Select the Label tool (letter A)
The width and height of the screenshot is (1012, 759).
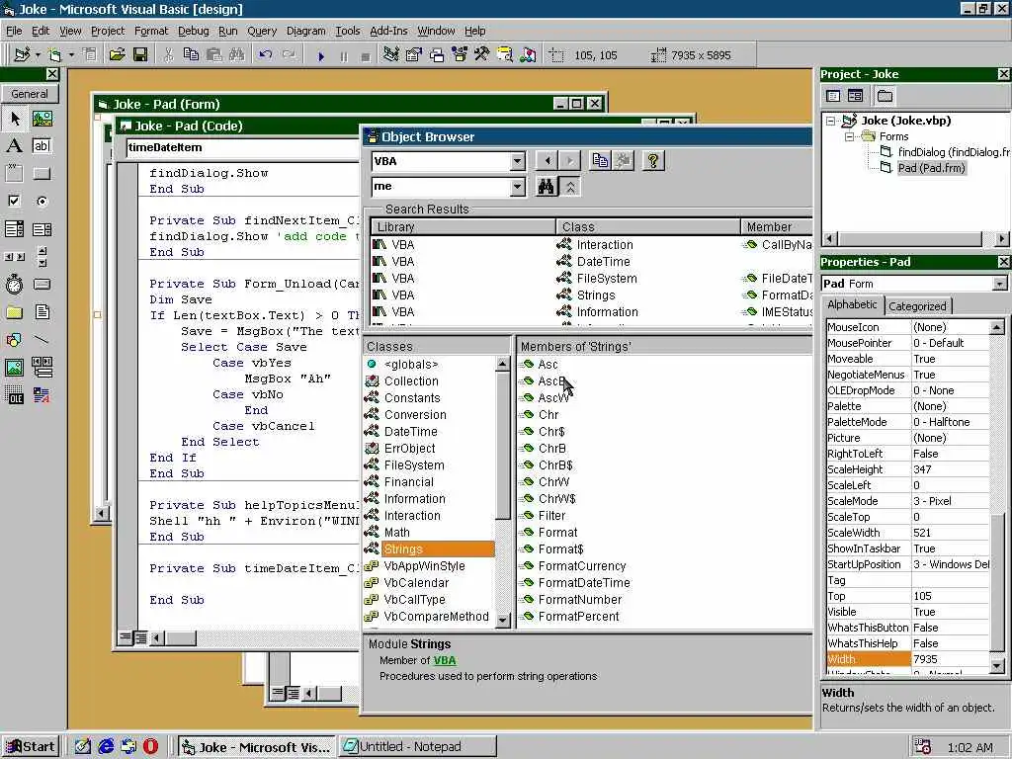[x=14, y=146]
